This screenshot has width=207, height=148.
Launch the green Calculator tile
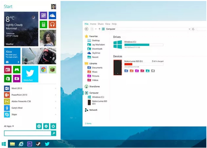(43, 25)
